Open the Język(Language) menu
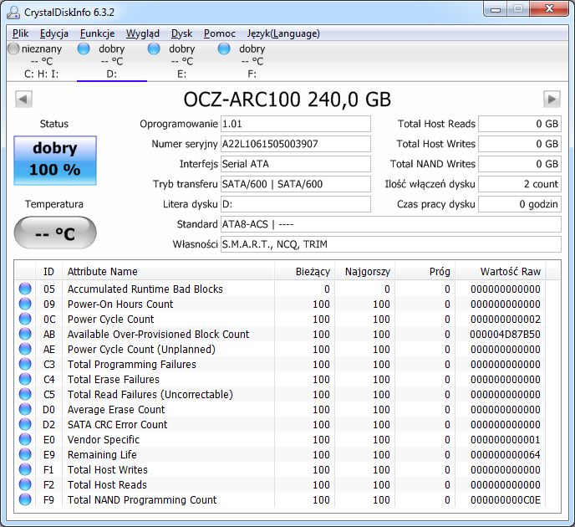 point(283,33)
